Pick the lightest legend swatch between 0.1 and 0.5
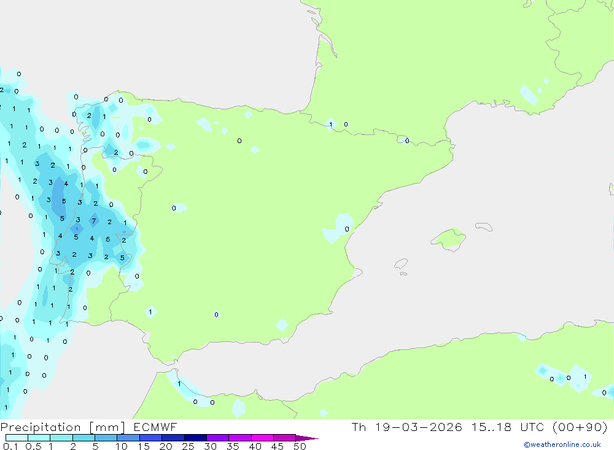614x450 pixels. point(17,438)
